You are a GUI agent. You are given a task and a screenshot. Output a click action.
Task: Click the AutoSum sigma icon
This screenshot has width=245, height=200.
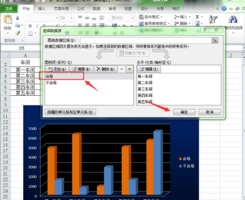tap(197, 17)
